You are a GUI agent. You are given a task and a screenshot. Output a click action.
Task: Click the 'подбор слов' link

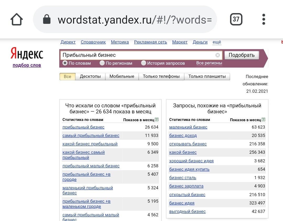(x=27, y=65)
